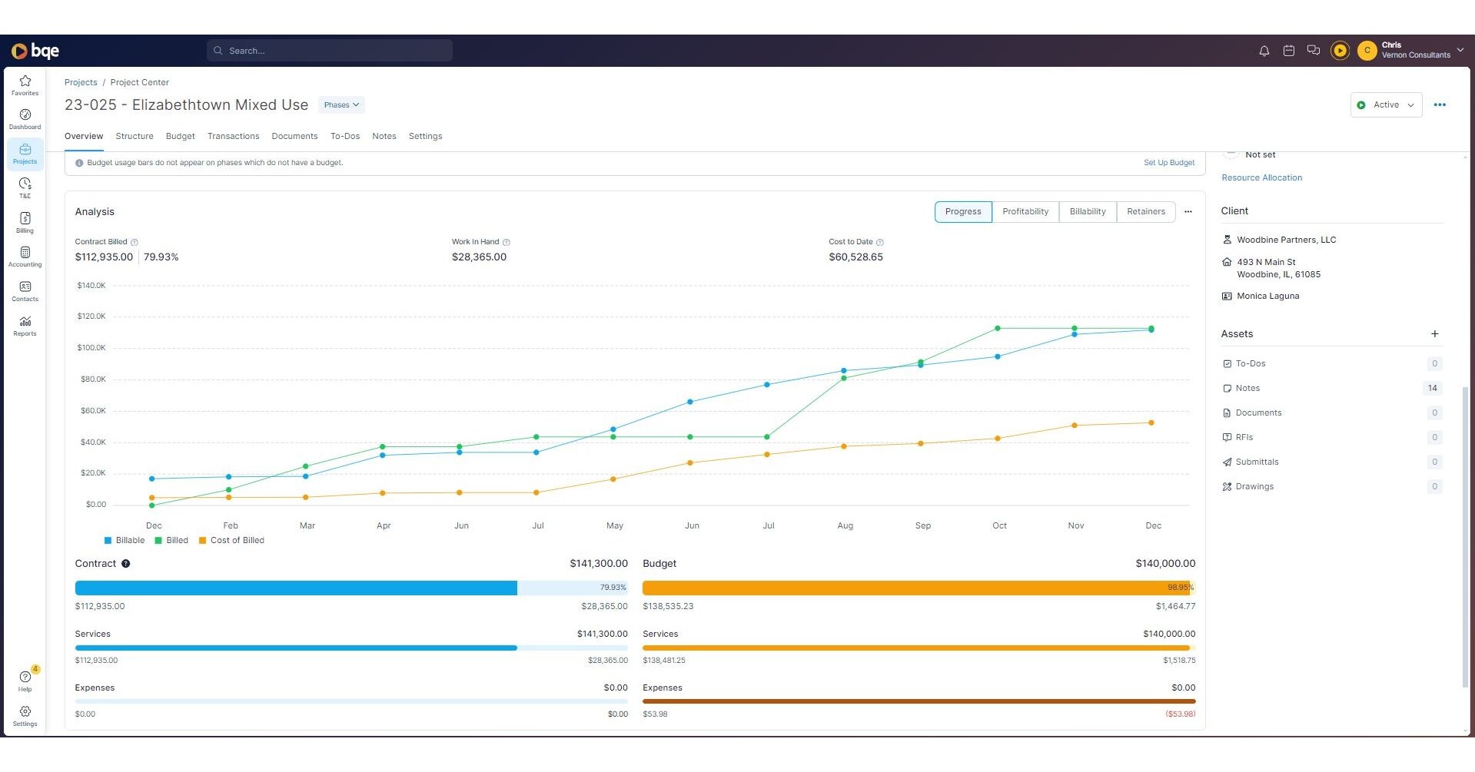Click the Services budget progress bar

[x=919, y=648]
